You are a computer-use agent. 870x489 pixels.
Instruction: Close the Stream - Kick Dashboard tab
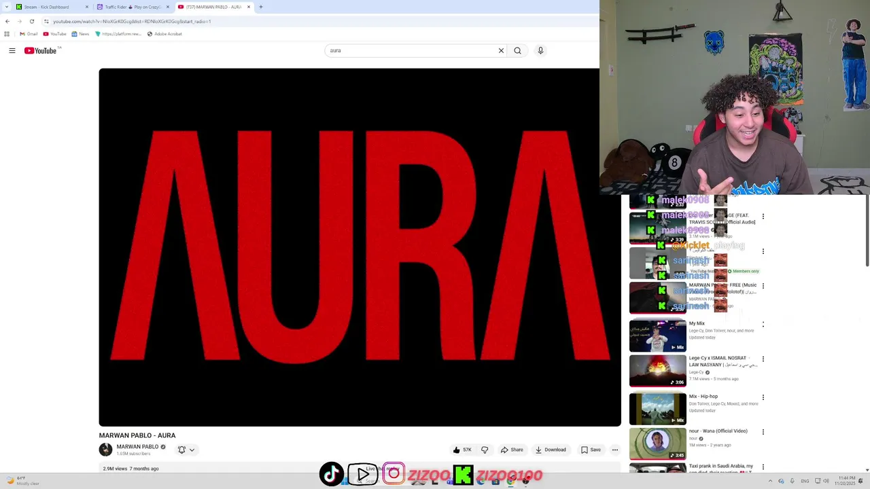coord(87,7)
